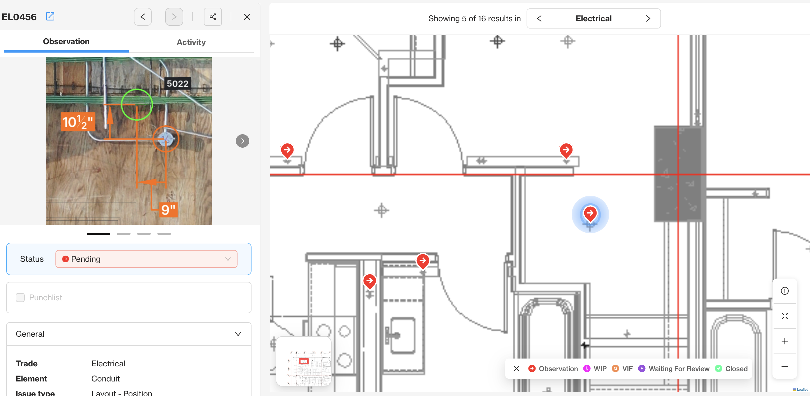Zoom out on the floor plan

(784, 366)
